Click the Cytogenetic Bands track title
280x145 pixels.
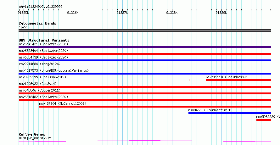coord(37,23)
